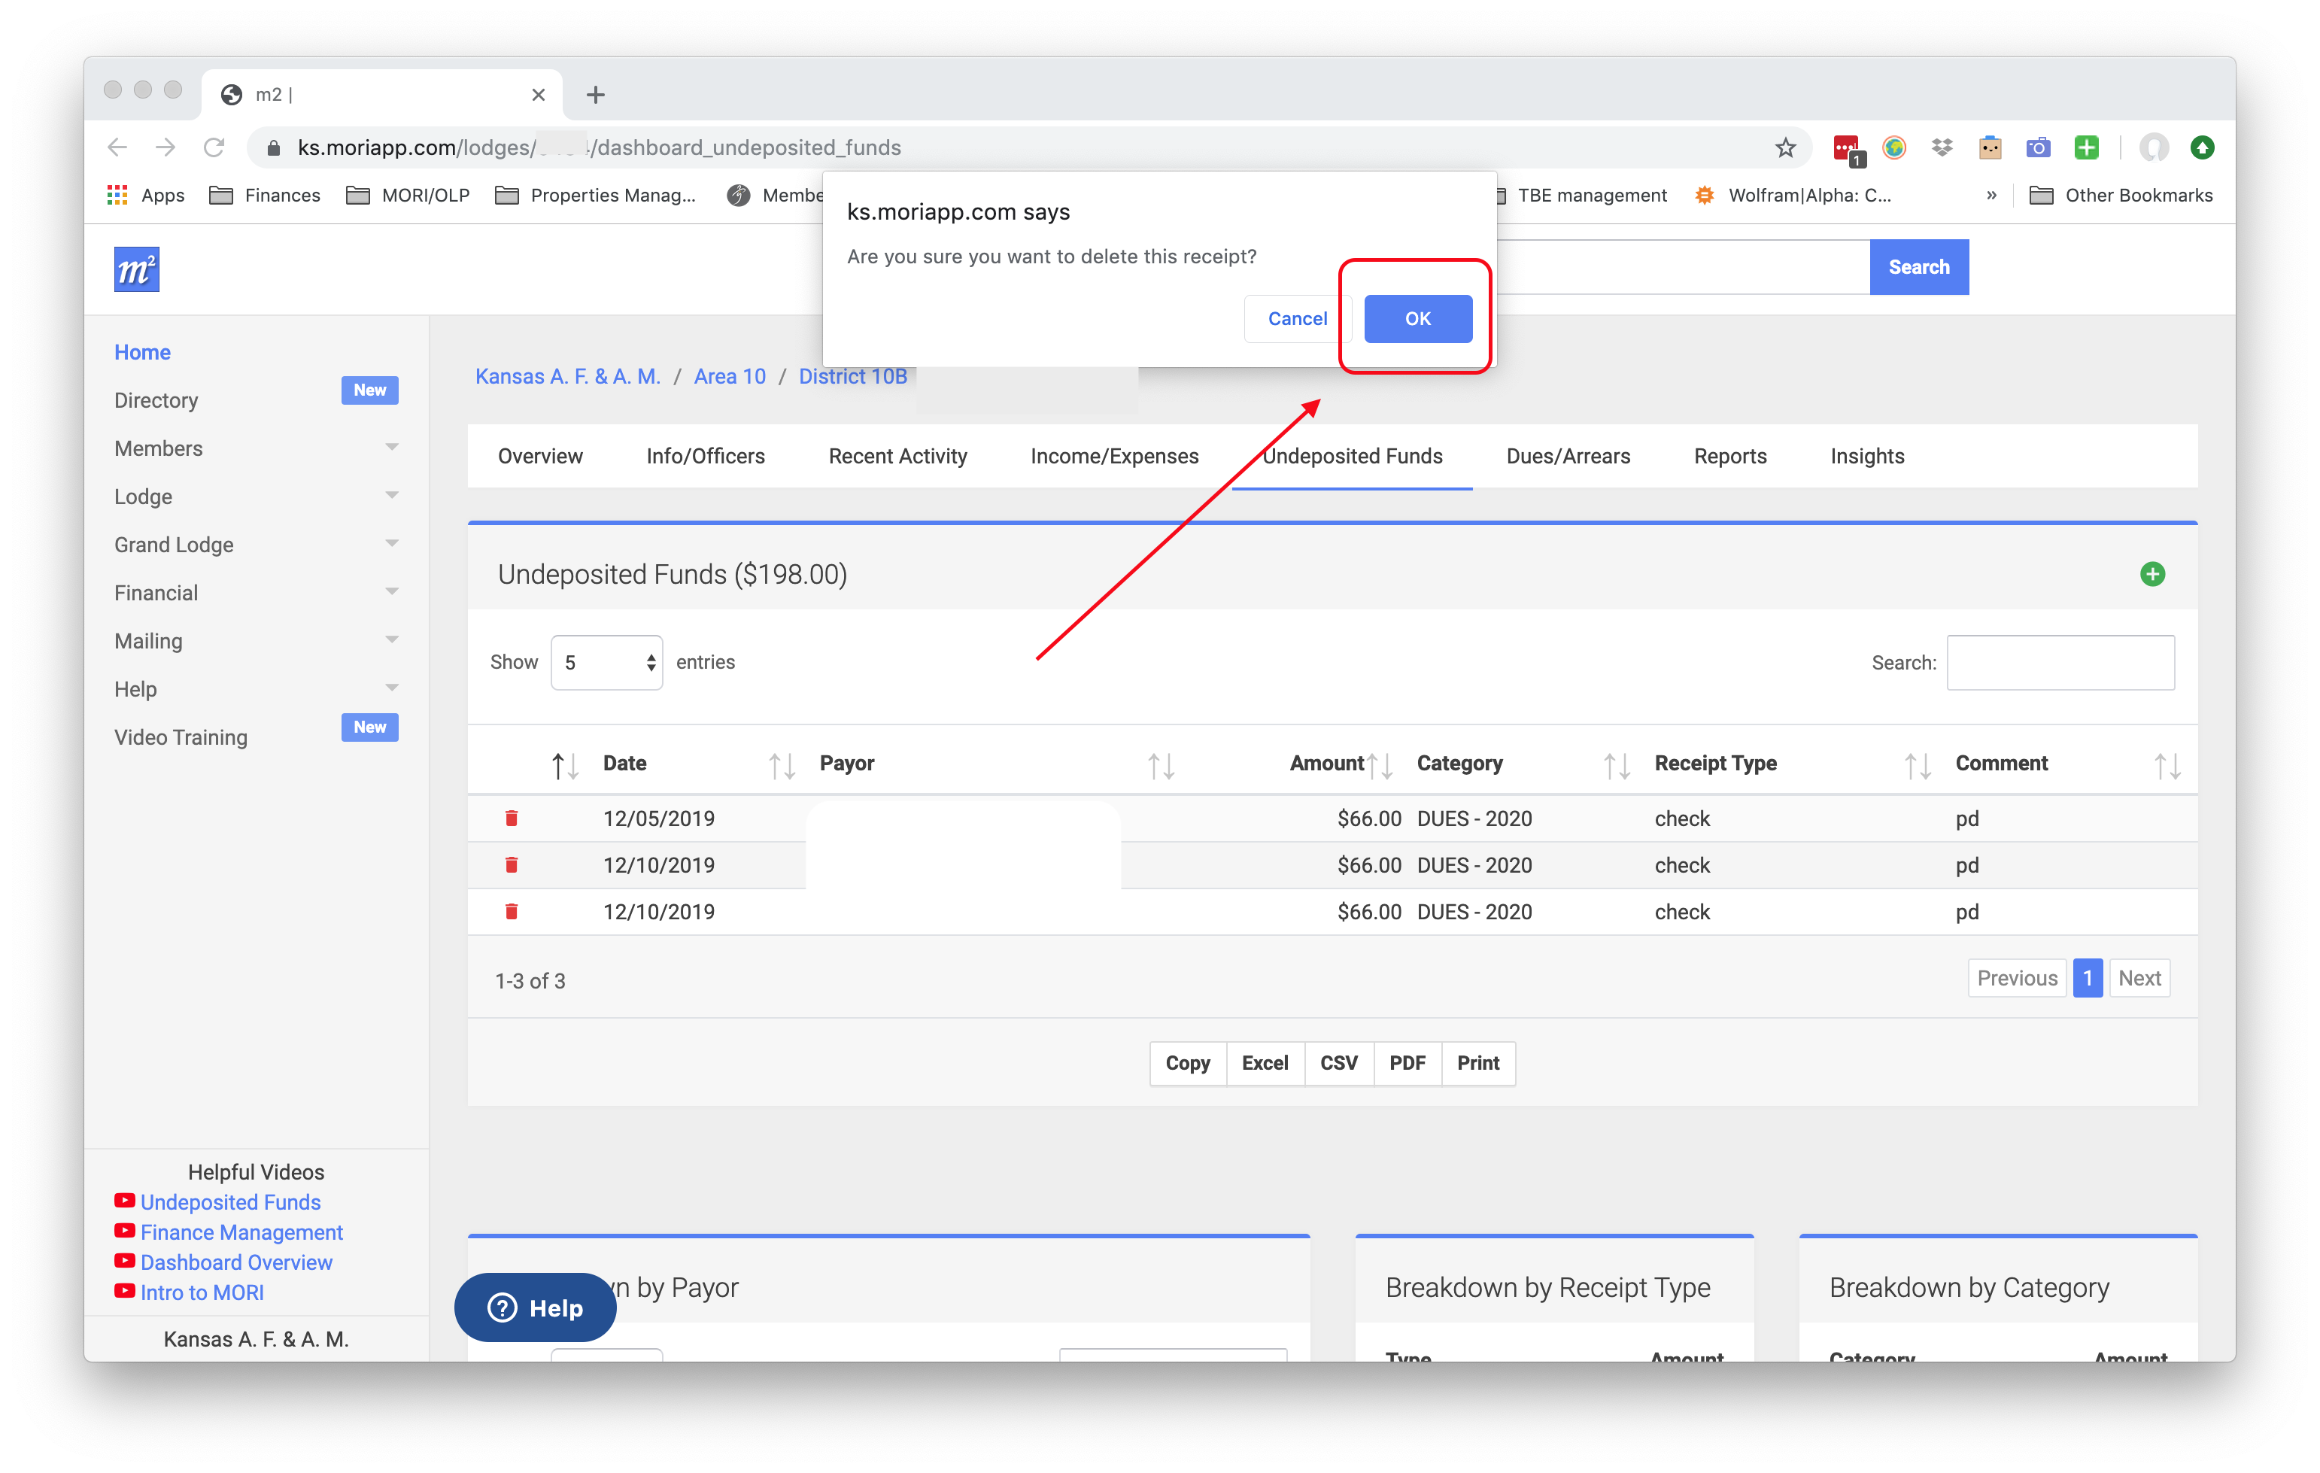Reload the page using browser refresh icon

(214, 147)
